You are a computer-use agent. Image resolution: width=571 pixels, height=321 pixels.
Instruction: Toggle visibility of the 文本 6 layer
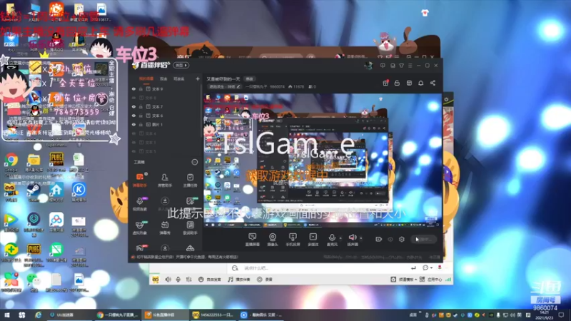click(x=133, y=116)
